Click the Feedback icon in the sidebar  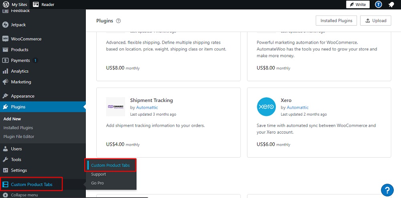[x=5, y=11]
